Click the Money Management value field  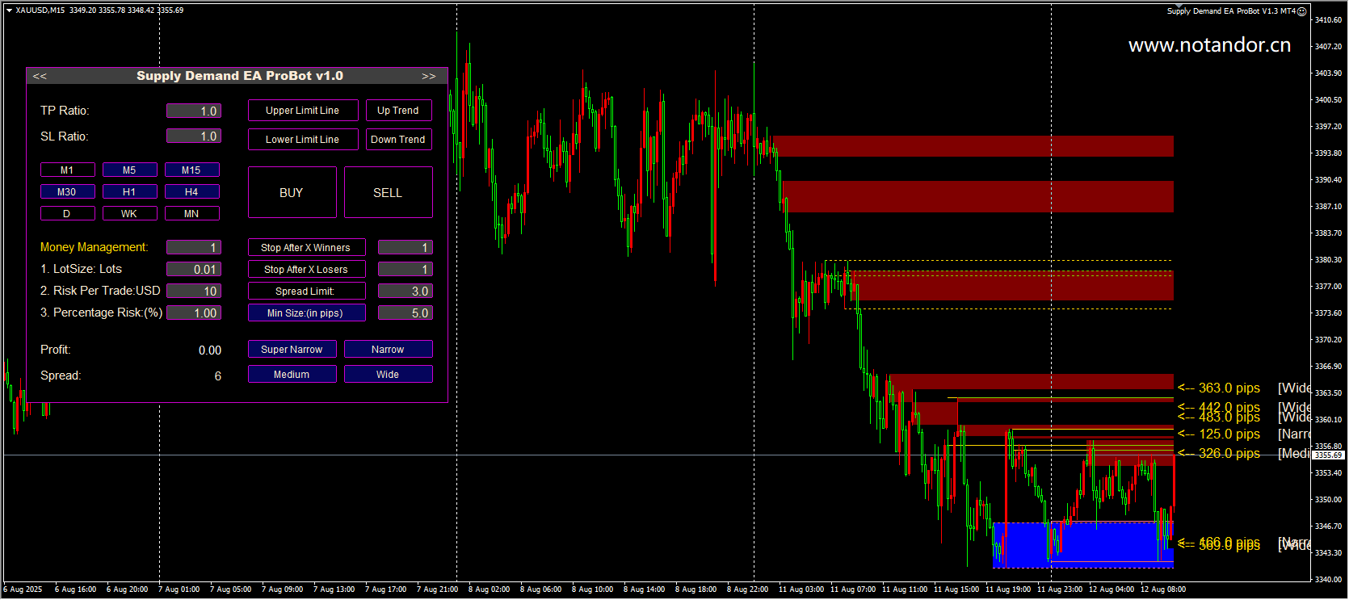194,248
